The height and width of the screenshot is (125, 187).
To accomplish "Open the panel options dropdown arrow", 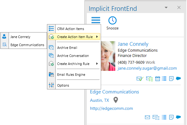I will (166, 7).
